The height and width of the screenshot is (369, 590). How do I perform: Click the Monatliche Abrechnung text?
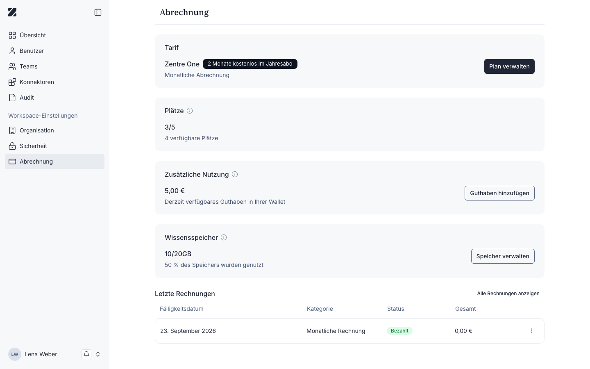pyautogui.click(x=197, y=75)
